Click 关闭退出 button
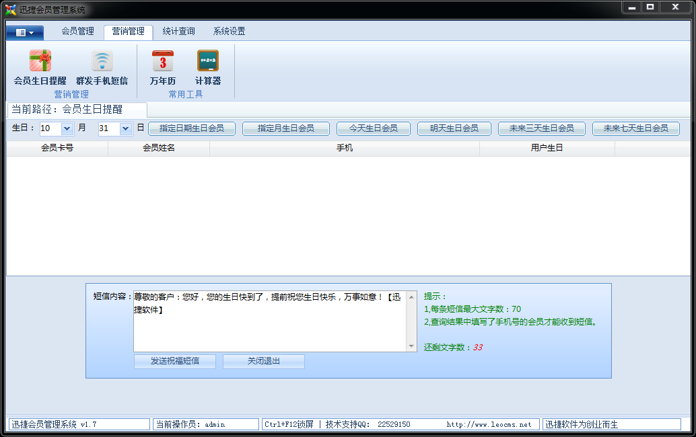This screenshot has height=437, width=696. pos(264,361)
